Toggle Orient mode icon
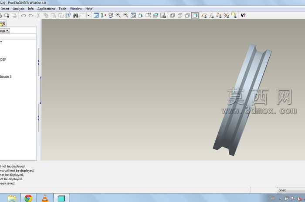 (111, 16)
